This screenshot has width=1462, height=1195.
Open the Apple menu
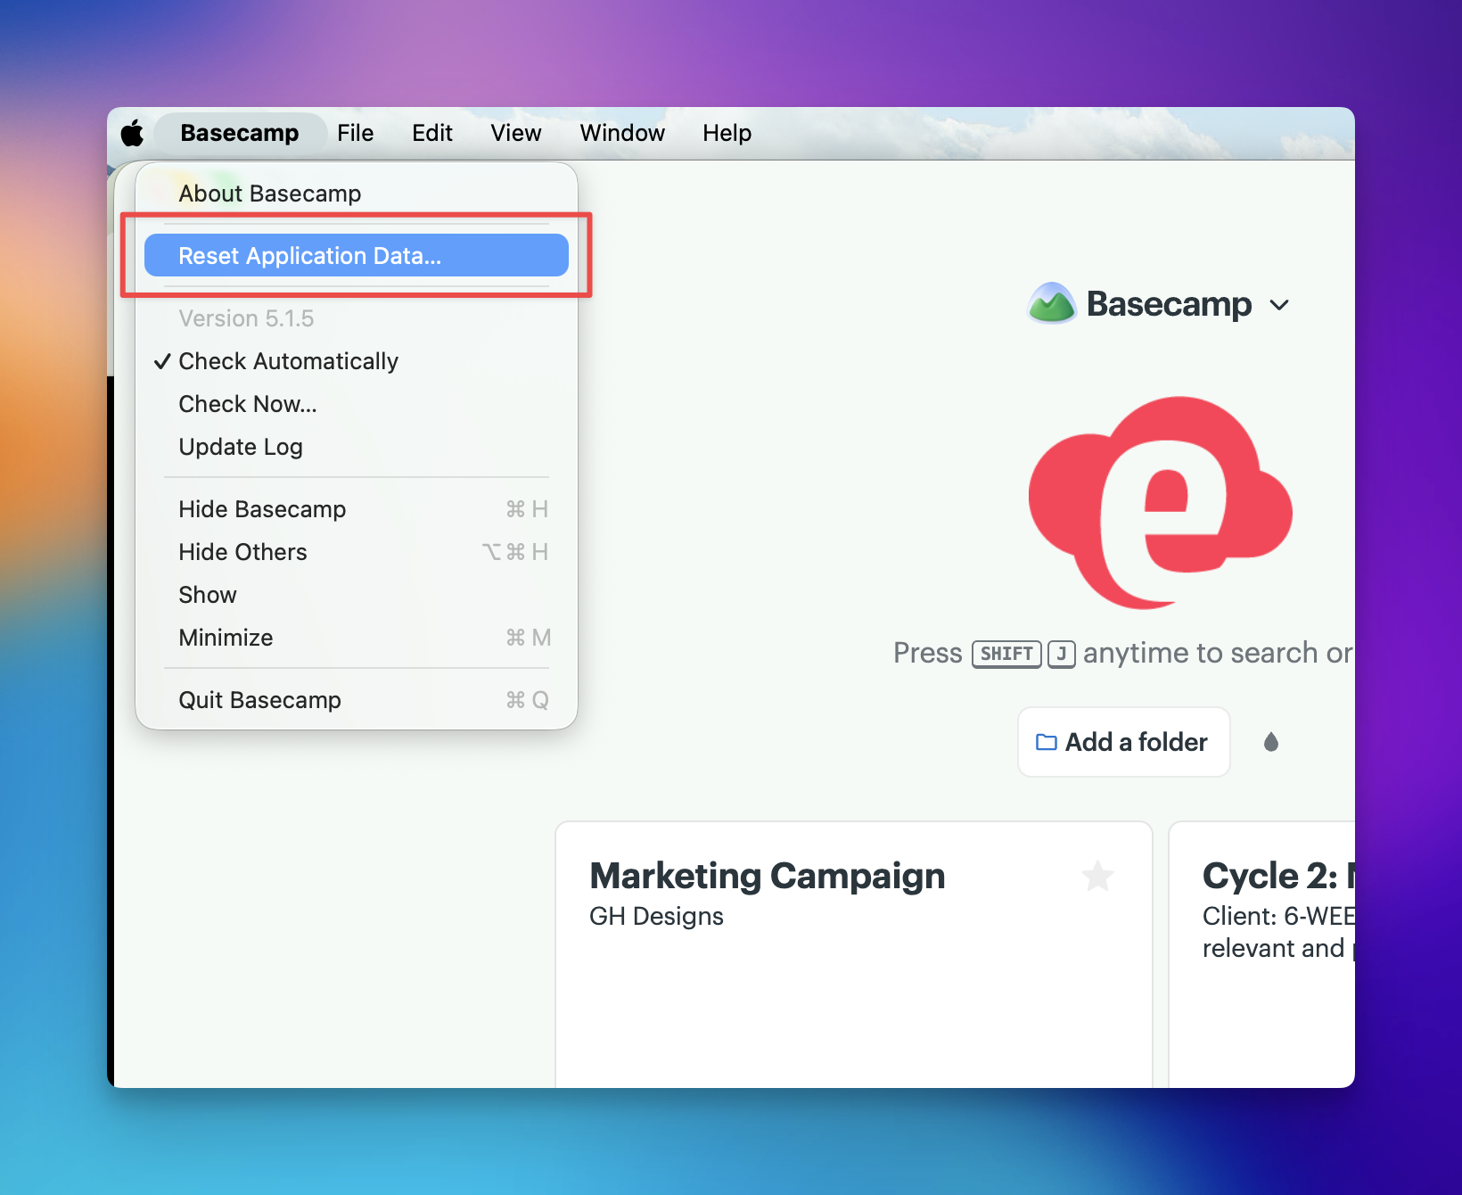point(132,134)
